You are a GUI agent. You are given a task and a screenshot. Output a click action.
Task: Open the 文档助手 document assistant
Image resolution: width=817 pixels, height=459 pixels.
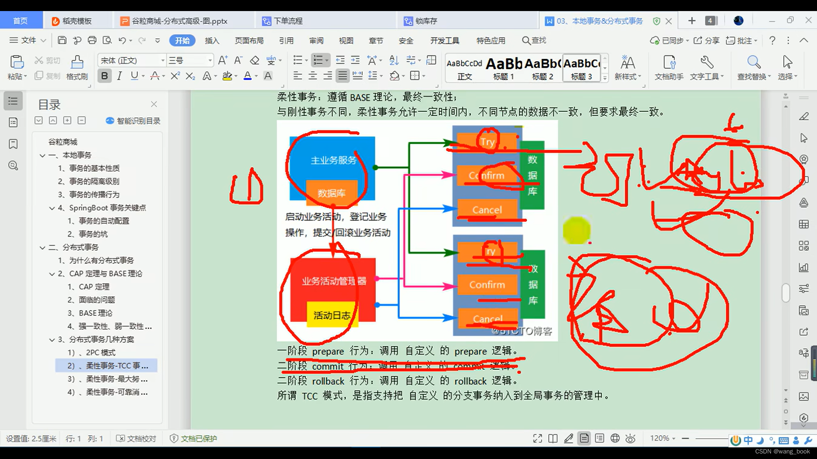(669, 68)
